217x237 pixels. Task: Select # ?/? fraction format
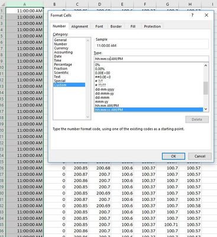click(x=148, y=81)
